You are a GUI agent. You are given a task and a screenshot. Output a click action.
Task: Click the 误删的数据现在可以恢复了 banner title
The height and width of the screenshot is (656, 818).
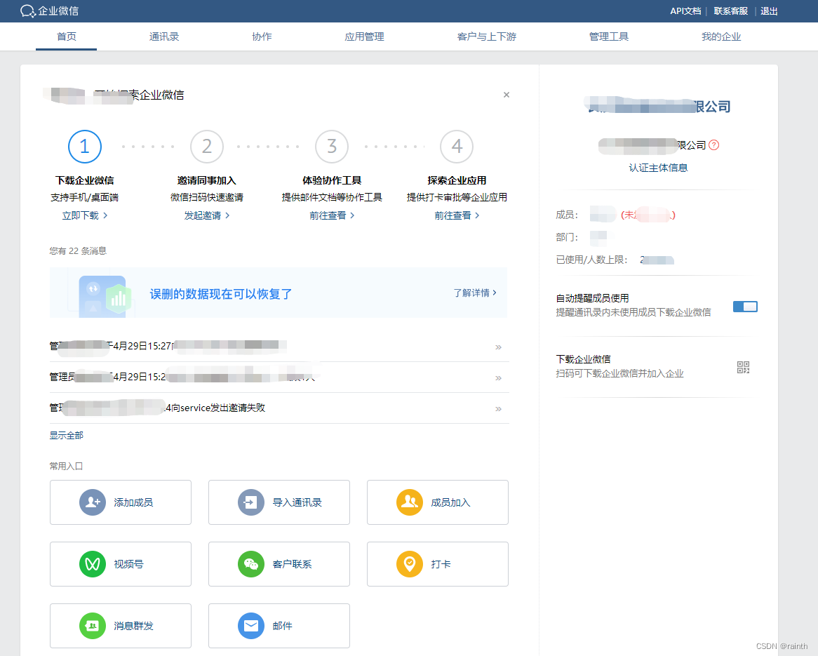(221, 294)
